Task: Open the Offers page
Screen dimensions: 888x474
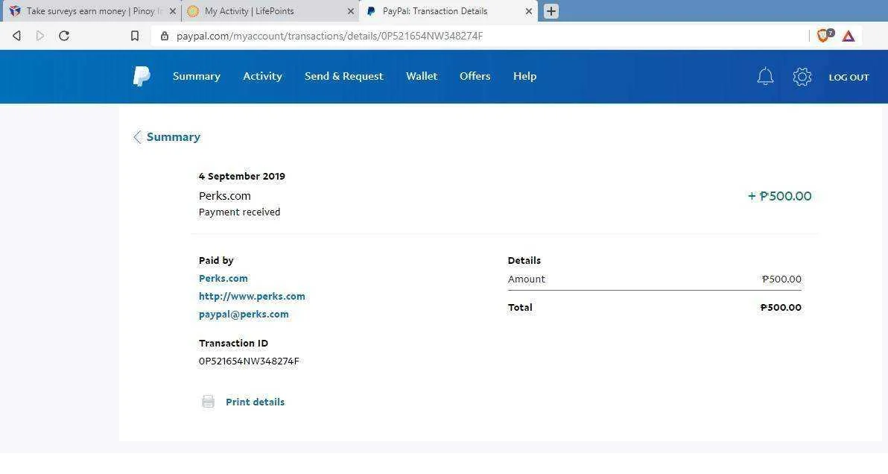Action: pyautogui.click(x=475, y=76)
